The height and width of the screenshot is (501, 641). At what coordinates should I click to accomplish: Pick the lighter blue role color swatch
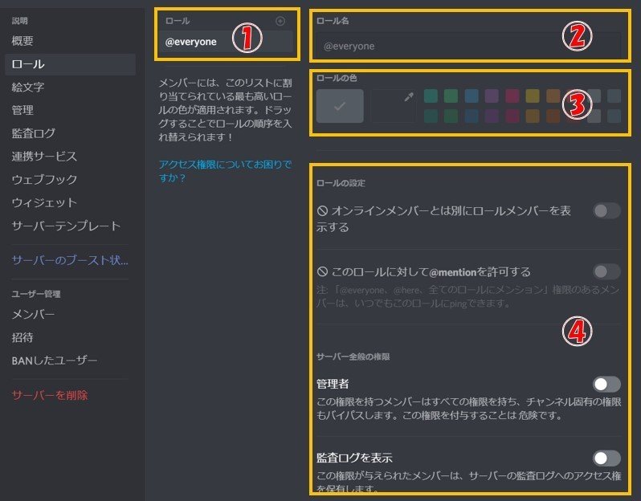point(472,96)
